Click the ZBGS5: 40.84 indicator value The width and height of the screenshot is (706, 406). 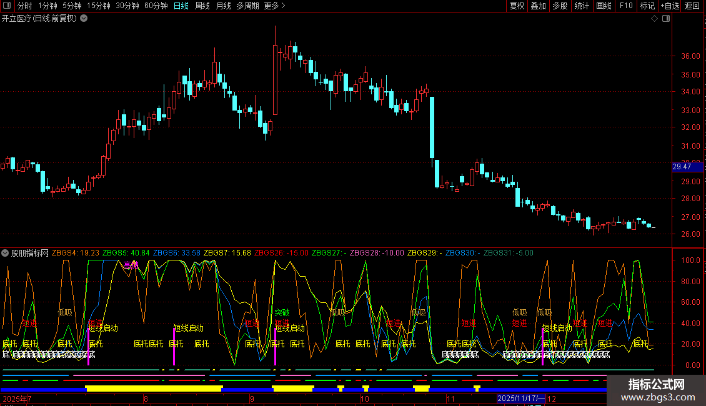[x=126, y=253]
